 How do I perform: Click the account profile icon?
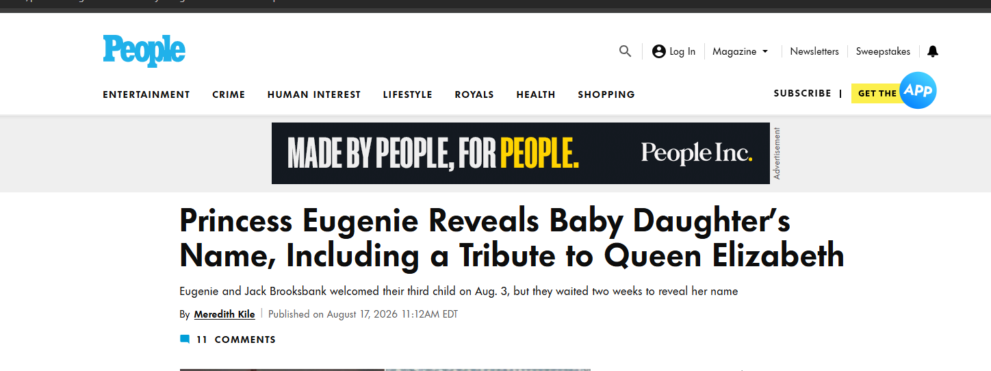point(659,51)
